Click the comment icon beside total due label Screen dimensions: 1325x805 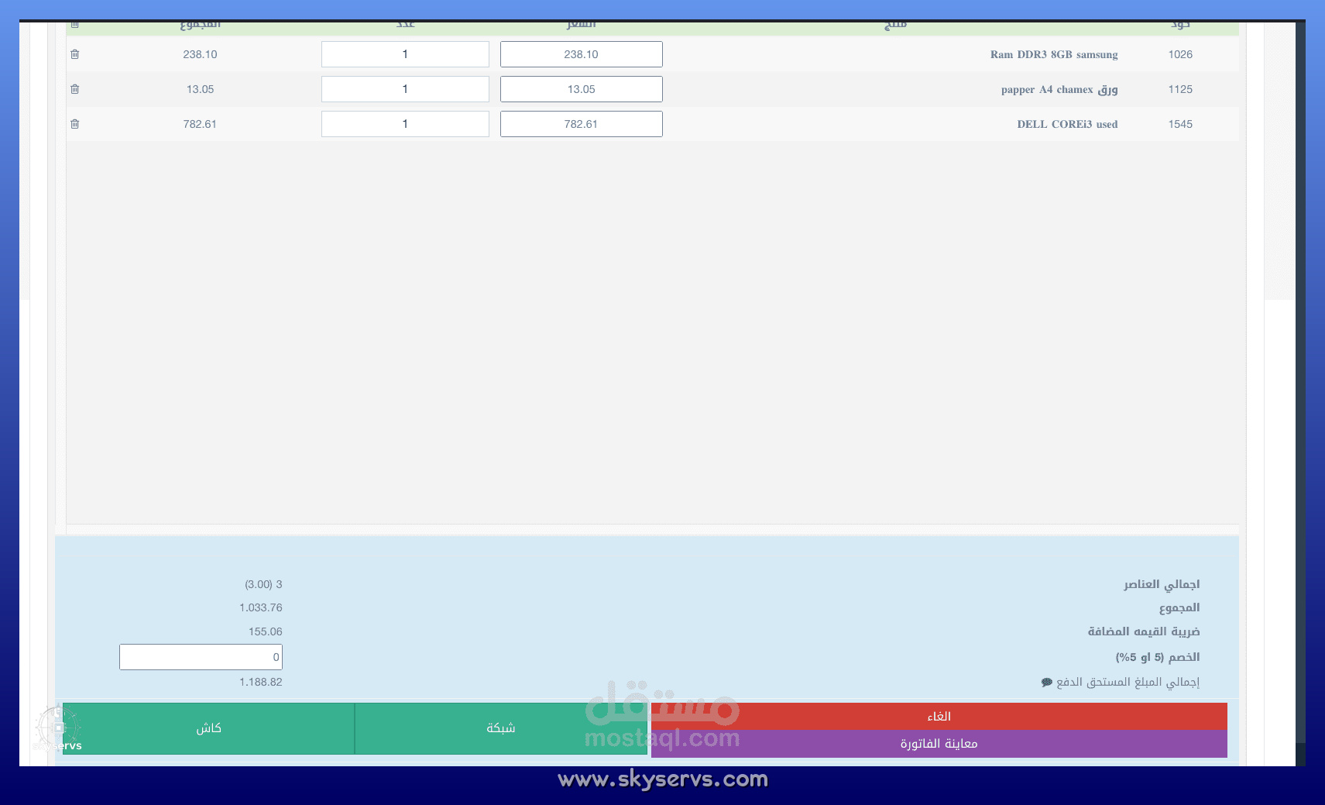[x=1047, y=683]
